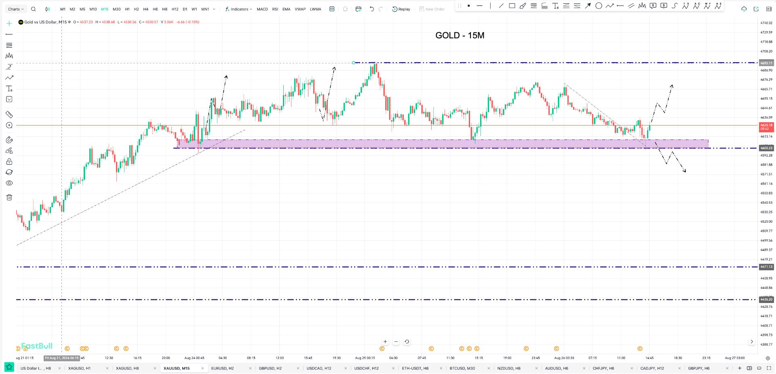Reset the chart view with the circular arrow
Screen dimensions: 776x374
coord(407,342)
